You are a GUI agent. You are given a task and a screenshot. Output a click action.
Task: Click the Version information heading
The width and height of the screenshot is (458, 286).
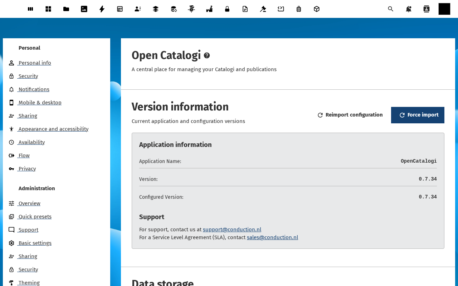click(180, 107)
